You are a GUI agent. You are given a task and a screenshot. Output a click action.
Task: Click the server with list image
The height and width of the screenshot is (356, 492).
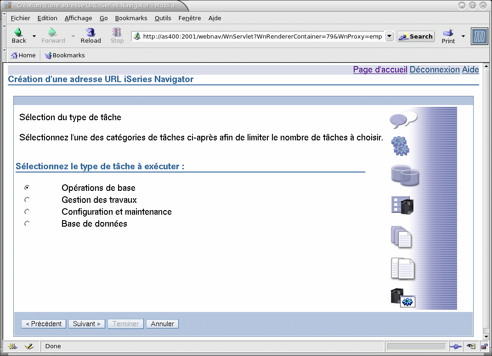click(x=402, y=205)
